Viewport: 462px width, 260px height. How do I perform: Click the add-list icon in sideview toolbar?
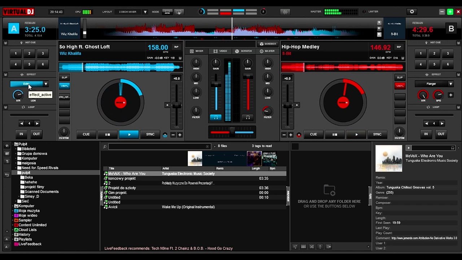point(295,247)
